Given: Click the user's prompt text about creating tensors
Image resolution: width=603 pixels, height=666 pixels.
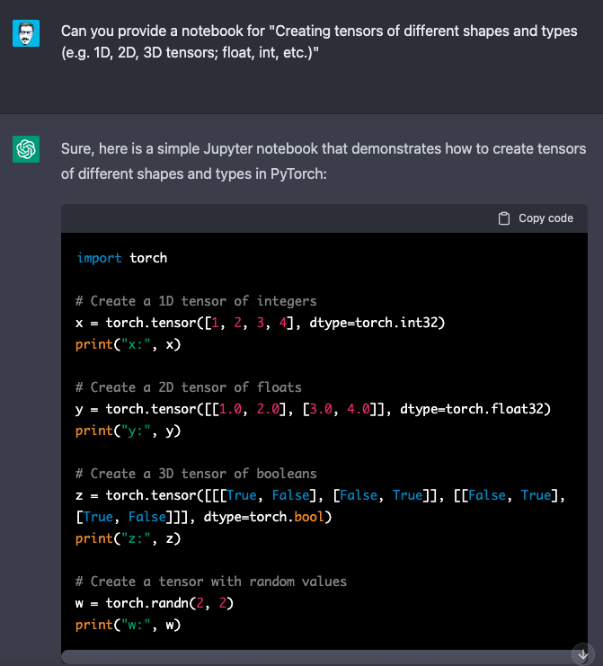Looking at the screenshot, I should [x=319, y=41].
